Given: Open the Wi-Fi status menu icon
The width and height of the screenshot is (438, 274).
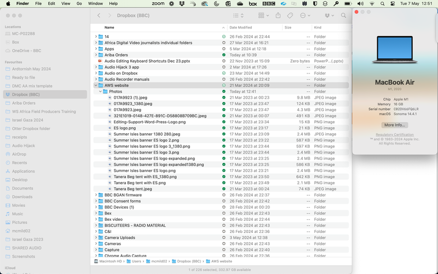Looking at the screenshot, I should 372,3.
